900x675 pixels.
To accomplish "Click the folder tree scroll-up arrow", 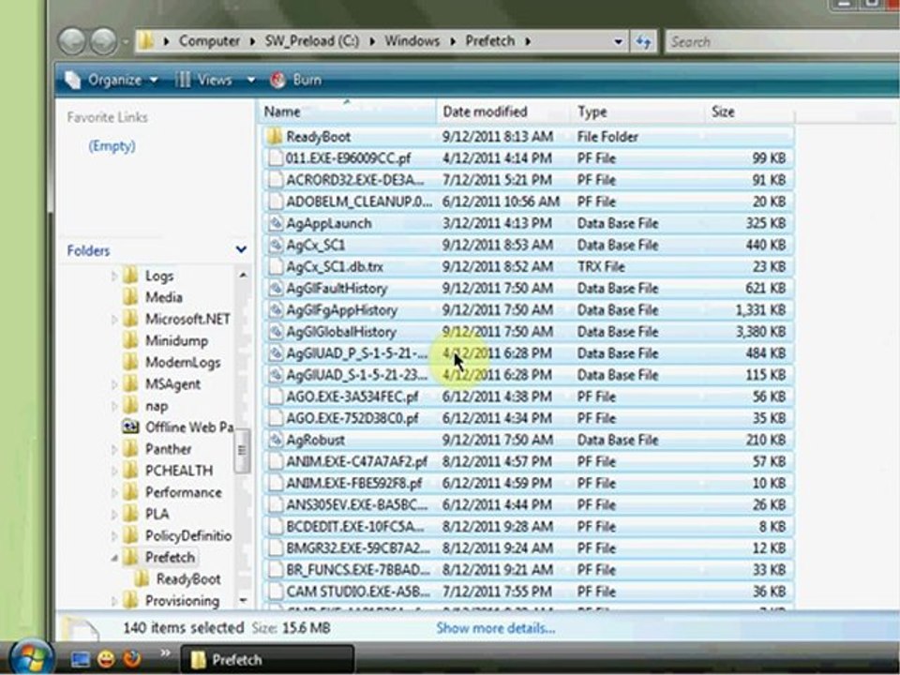I will tap(243, 276).
